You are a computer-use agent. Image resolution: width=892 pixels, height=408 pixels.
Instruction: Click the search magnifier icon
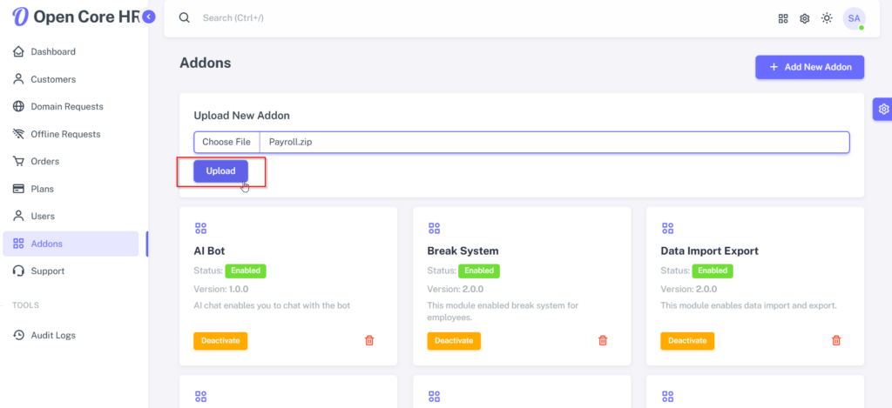(x=185, y=17)
